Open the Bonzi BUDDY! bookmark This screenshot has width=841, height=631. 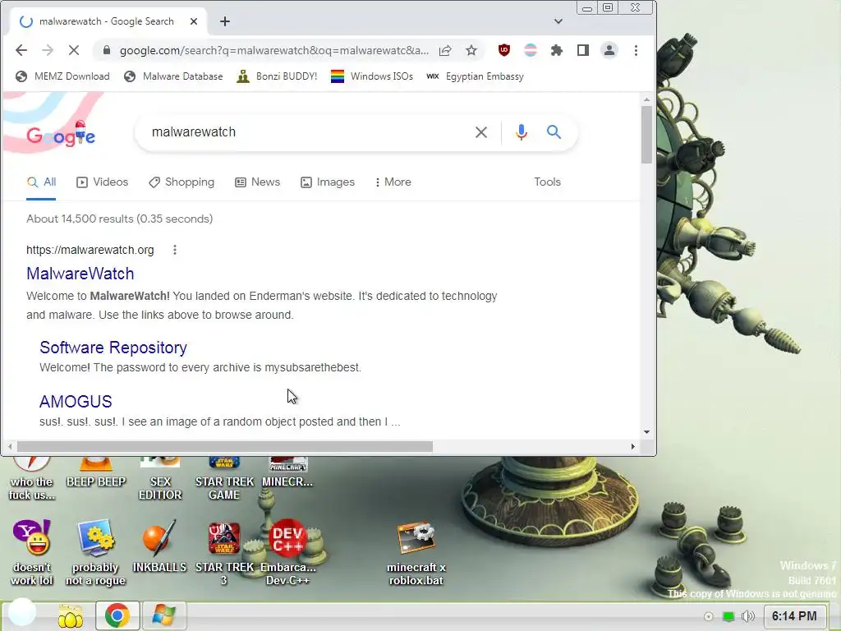277,76
